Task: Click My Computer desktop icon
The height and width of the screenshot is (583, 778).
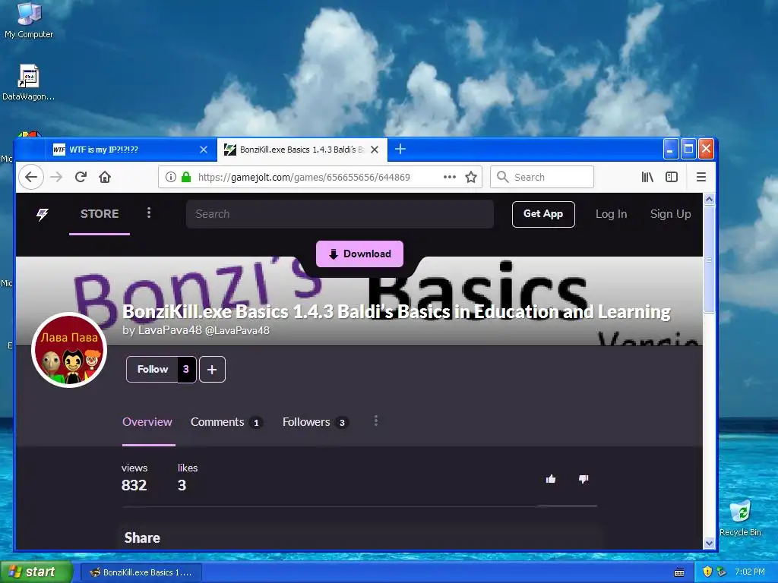Action: [x=29, y=20]
